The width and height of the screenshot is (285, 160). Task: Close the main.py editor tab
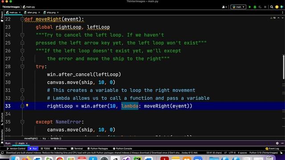20,12
